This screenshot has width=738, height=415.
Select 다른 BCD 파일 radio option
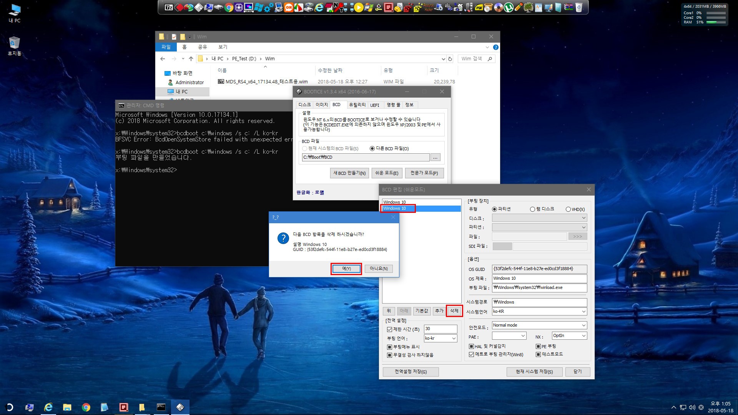click(x=389, y=148)
